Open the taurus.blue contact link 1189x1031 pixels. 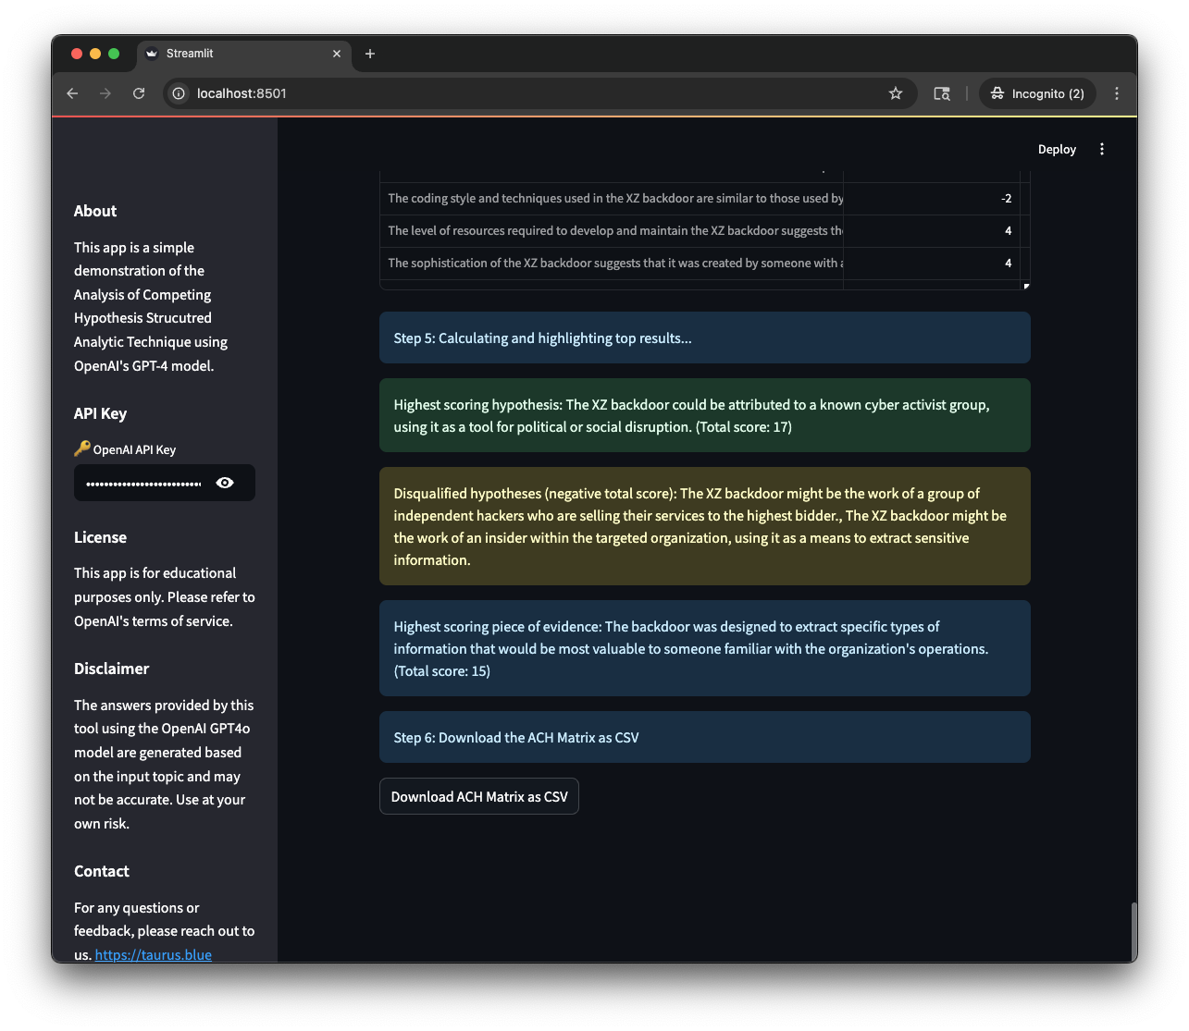[x=154, y=954]
